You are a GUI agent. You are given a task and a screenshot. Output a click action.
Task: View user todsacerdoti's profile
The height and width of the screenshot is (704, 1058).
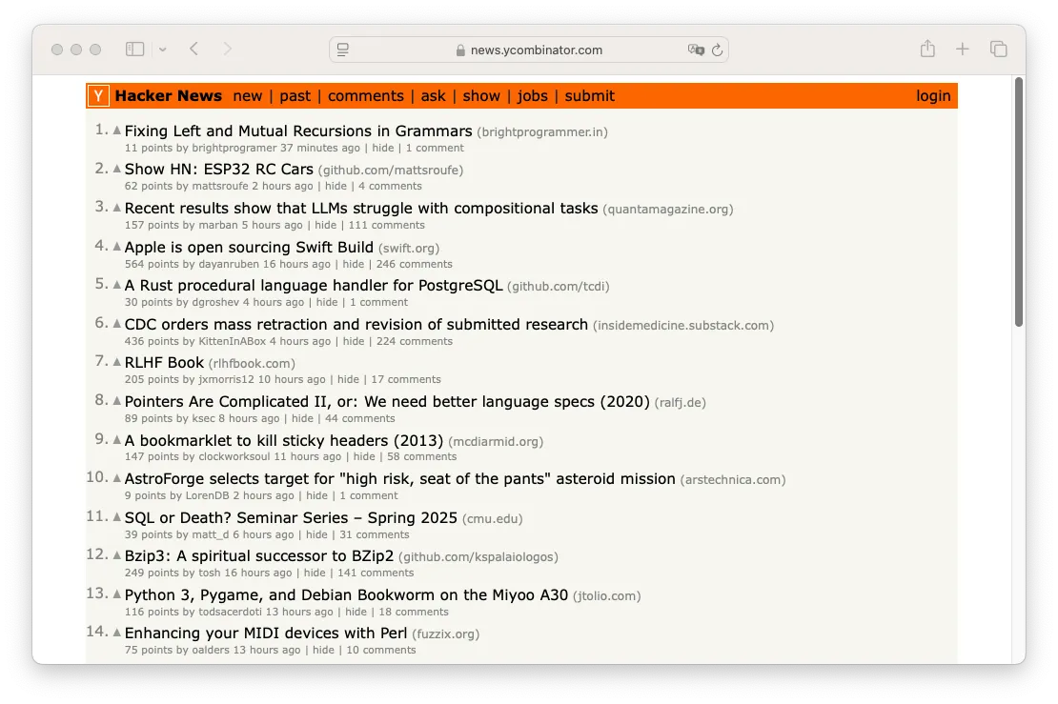click(230, 612)
